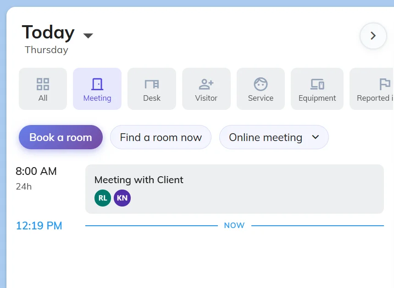Select the Meeting door icon filter
The width and height of the screenshot is (394, 288).
pyautogui.click(x=97, y=84)
